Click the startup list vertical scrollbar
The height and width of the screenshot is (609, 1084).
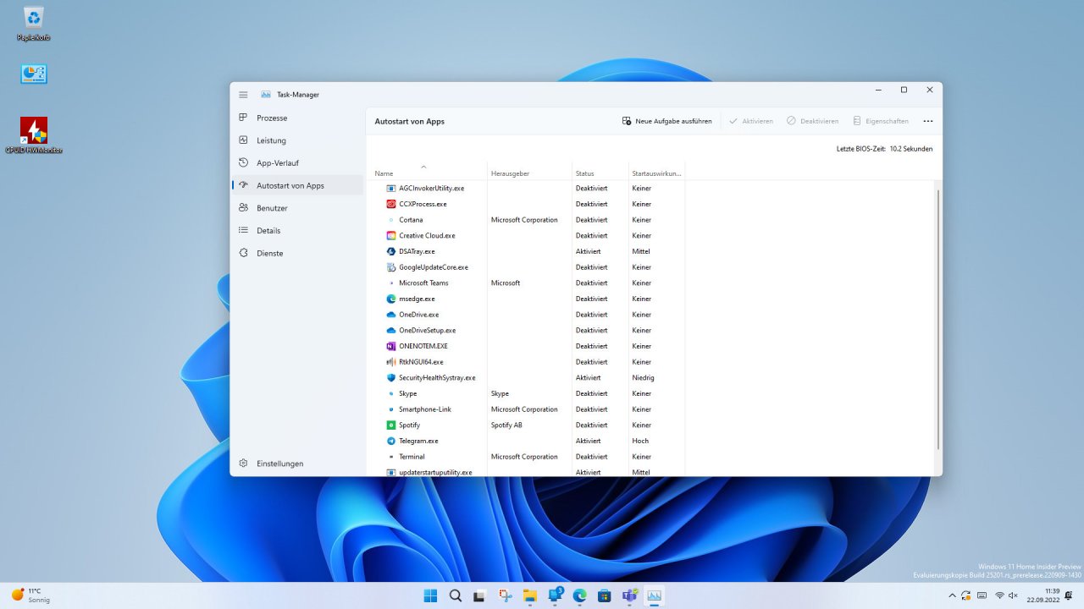click(x=938, y=320)
